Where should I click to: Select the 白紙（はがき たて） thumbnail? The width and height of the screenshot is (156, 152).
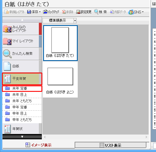[60, 43]
